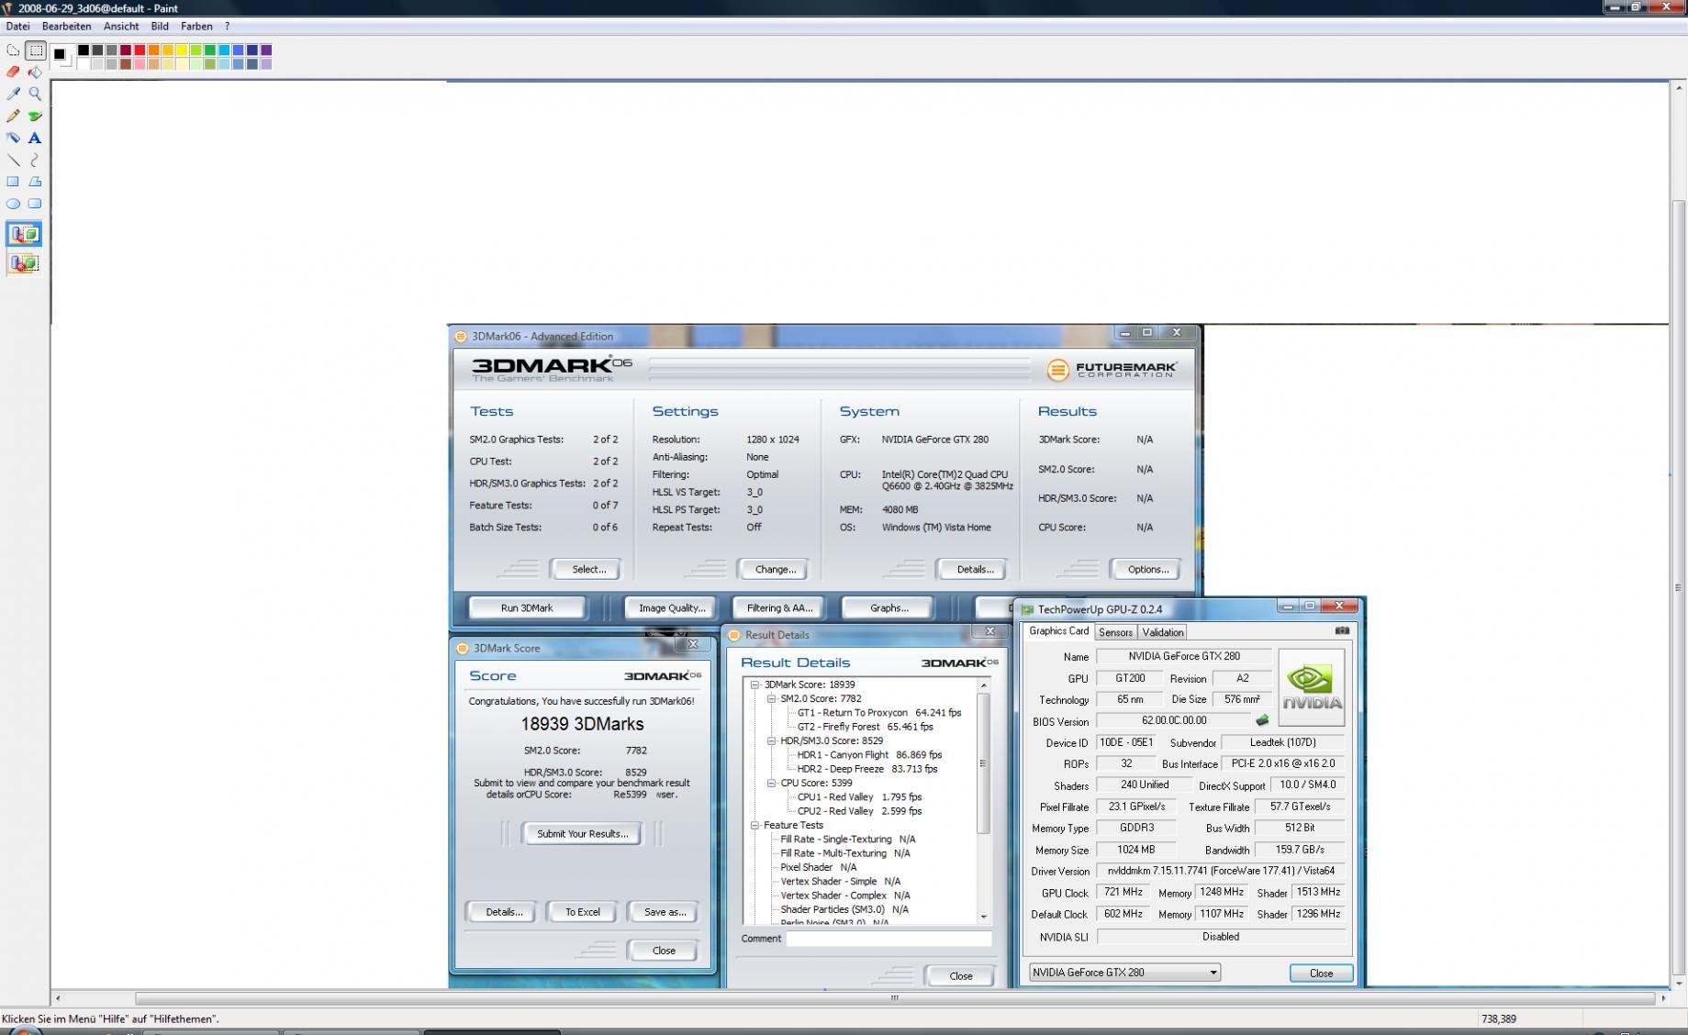Viewport: 1688px width, 1035px height.
Task: Select the Polygon shape tool
Action: point(35,182)
